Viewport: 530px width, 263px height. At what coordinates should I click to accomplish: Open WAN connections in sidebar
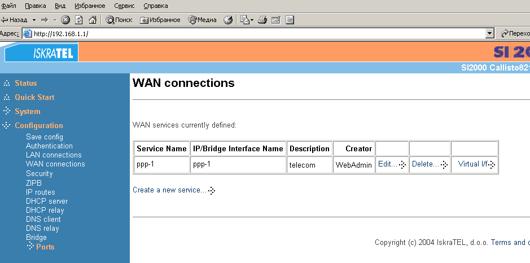point(55,164)
